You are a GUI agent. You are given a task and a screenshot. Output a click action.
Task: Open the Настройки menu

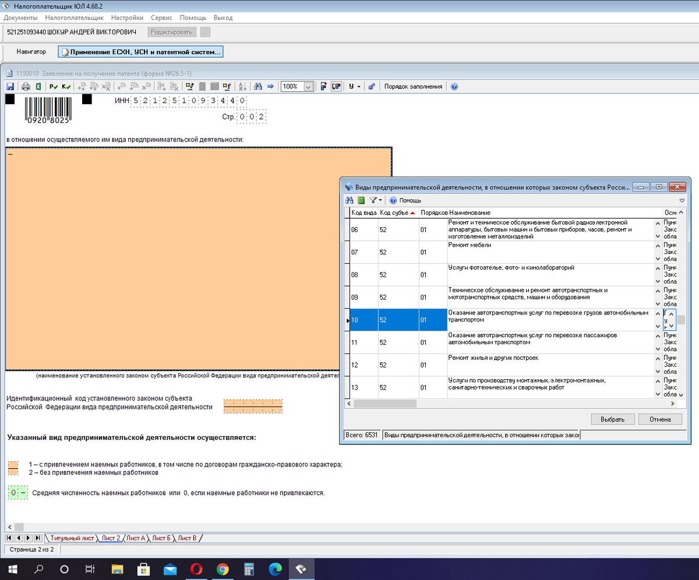coord(127,17)
